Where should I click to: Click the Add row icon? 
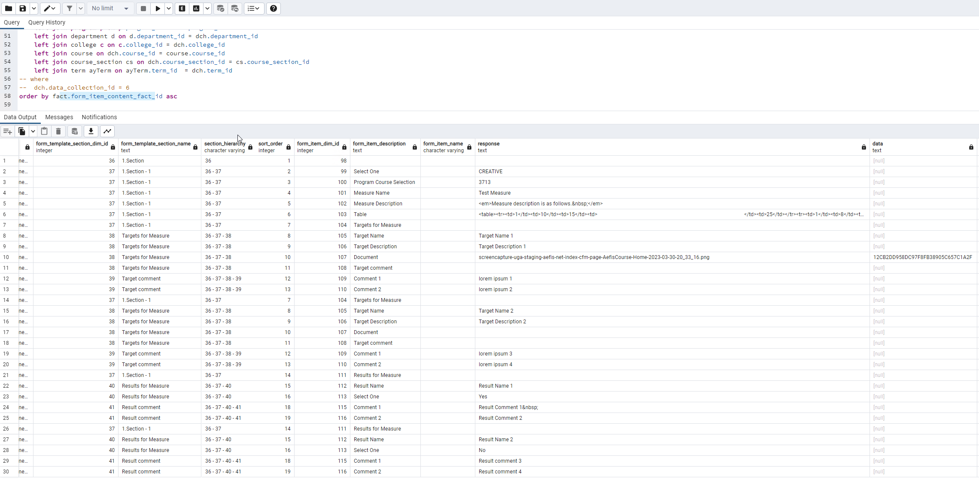coord(7,131)
